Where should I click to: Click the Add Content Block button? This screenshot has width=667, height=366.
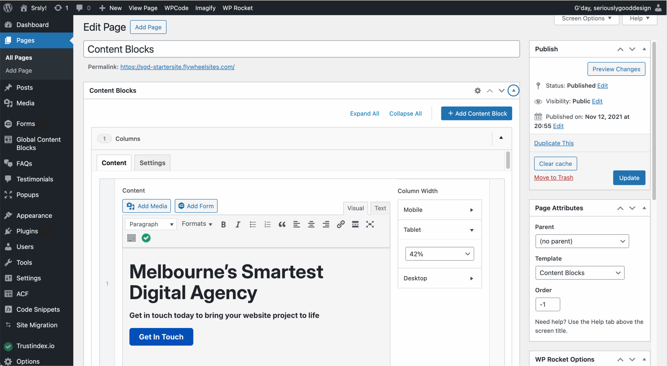[477, 114]
